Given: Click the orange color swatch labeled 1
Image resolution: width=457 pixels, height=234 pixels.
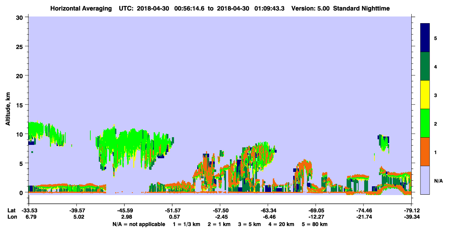Looking at the screenshot, I should pyautogui.click(x=425, y=152).
